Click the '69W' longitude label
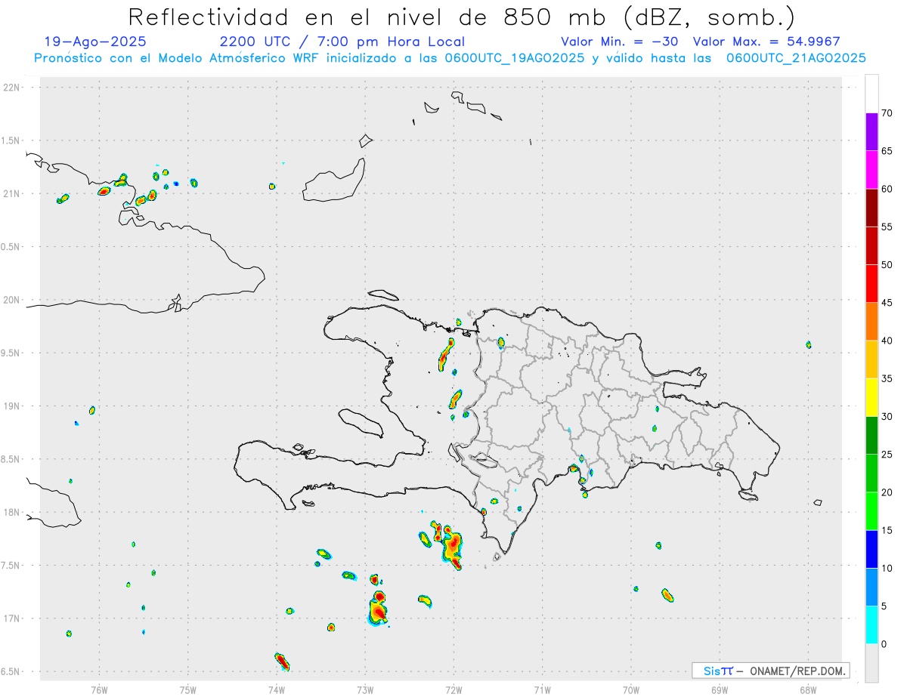 tap(720, 689)
